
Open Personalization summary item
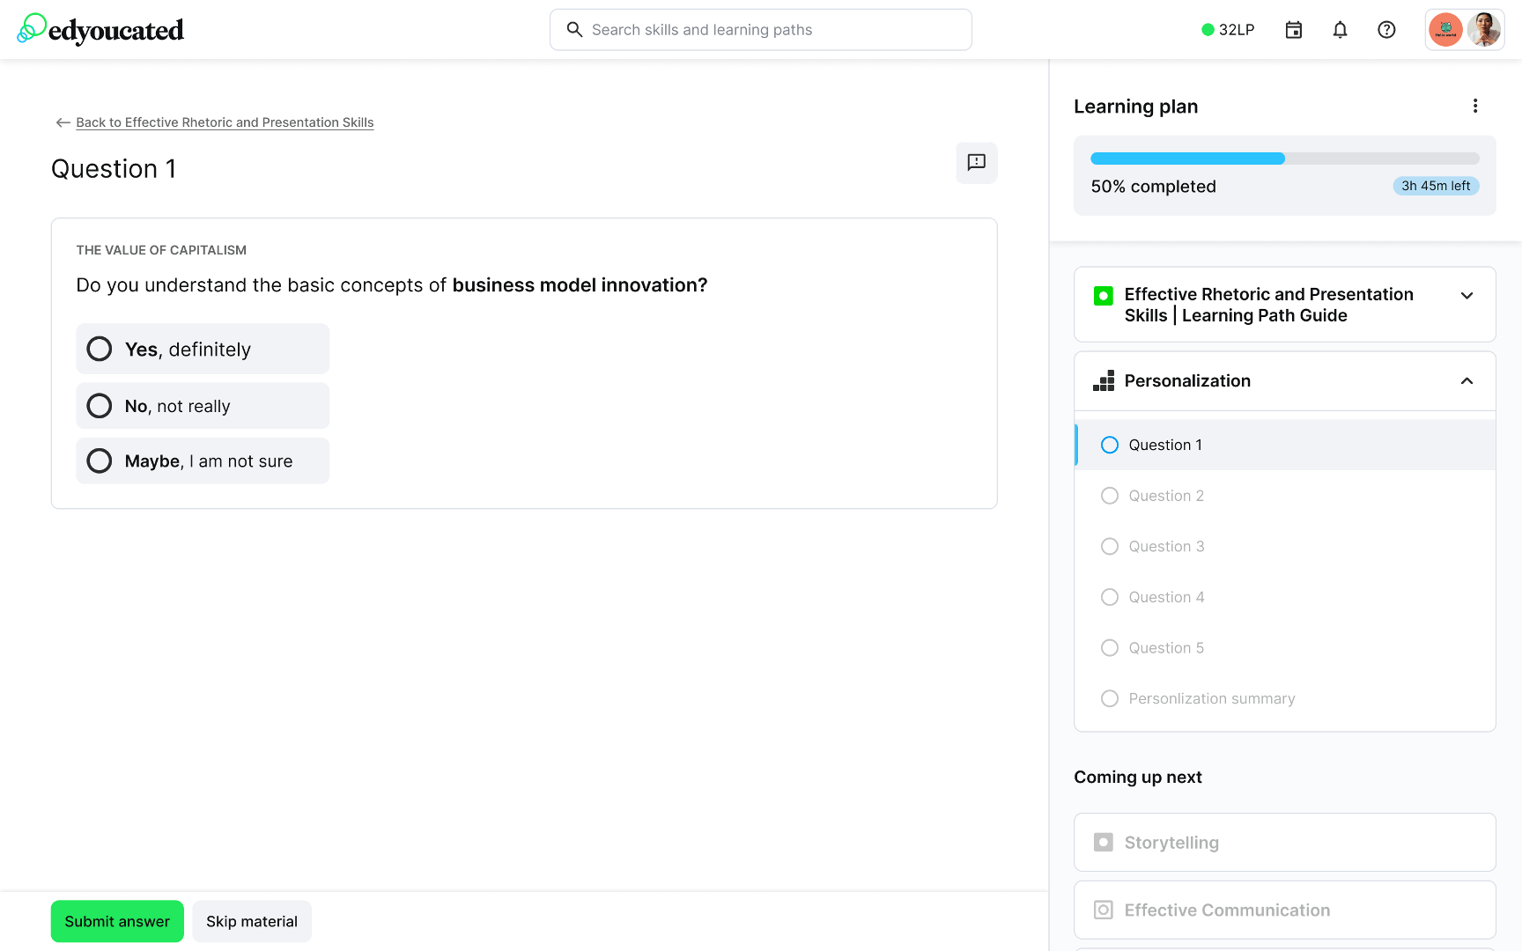(1211, 698)
